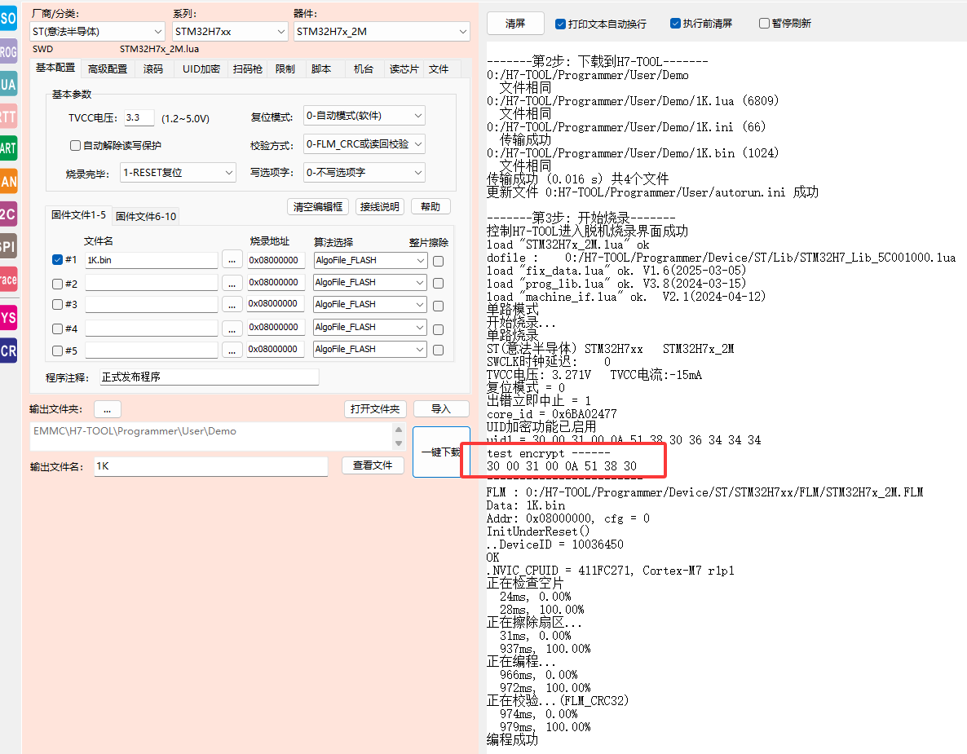The image size is (967, 754).
Task: Open the 接线说明 button
Action: tap(379, 206)
